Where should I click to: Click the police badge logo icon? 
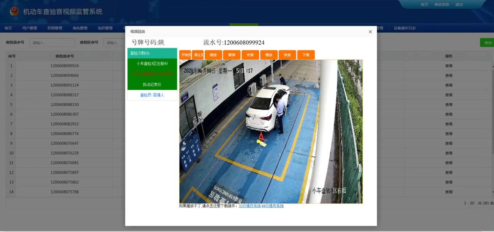(x=14, y=11)
